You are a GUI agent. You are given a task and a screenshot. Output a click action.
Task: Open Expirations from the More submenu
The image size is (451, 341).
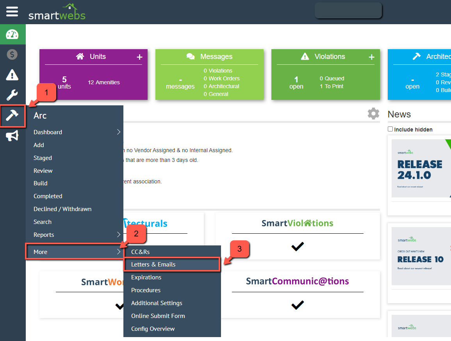pyautogui.click(x=172, y=277)
